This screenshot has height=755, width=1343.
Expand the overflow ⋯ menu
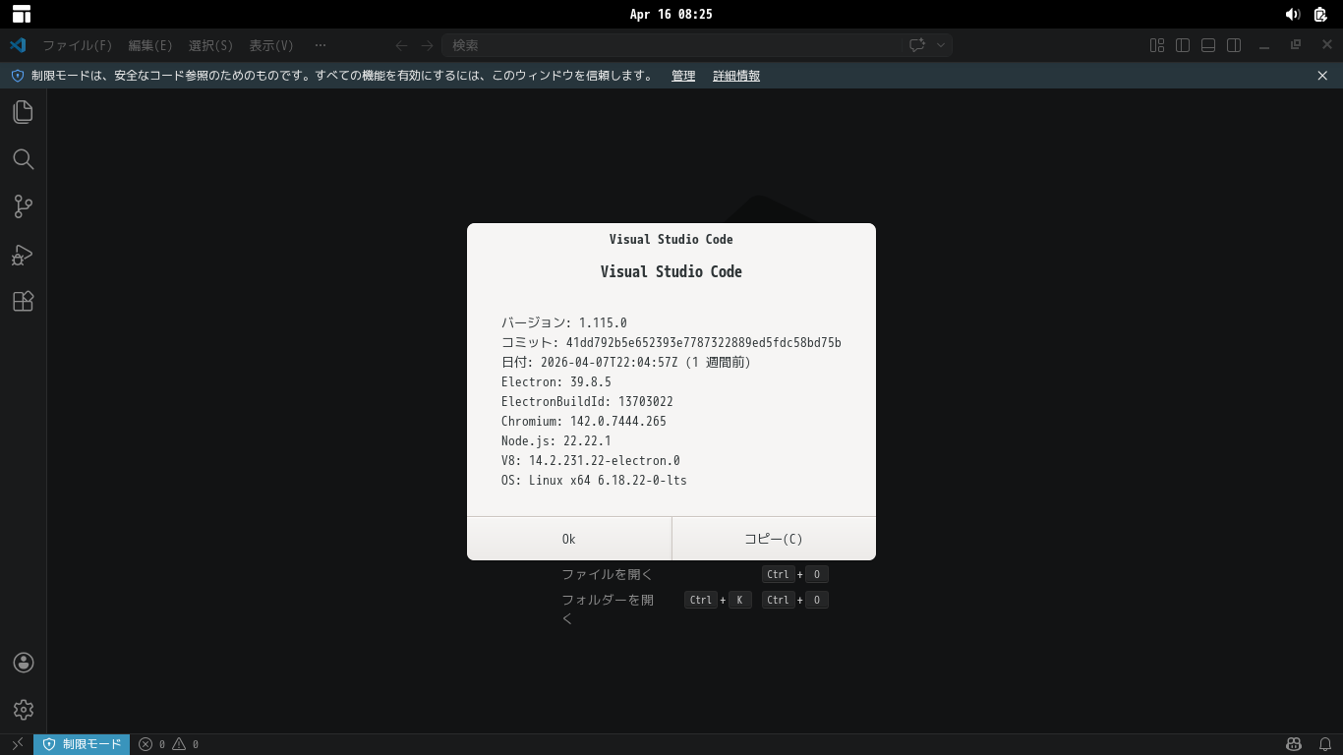(x=321, y=45)
